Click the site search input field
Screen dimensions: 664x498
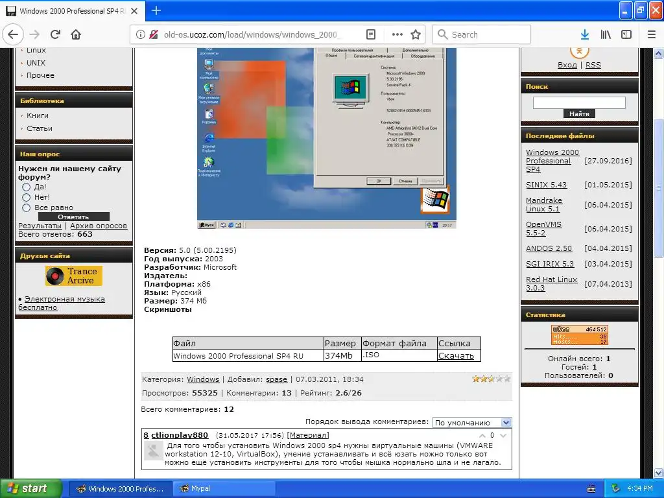[x=579, y=102]
